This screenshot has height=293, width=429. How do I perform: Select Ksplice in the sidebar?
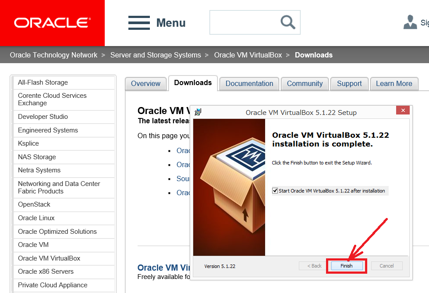point(64,143)
